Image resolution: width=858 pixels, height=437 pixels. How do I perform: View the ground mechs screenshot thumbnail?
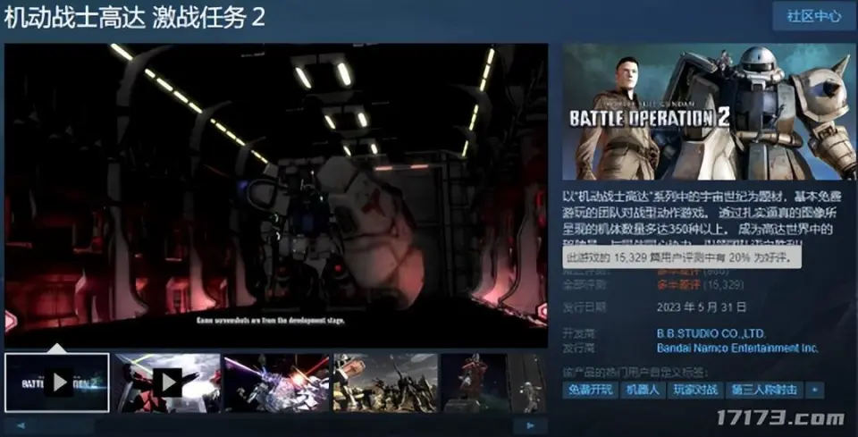pyautogui.click(x=385, y=382)
